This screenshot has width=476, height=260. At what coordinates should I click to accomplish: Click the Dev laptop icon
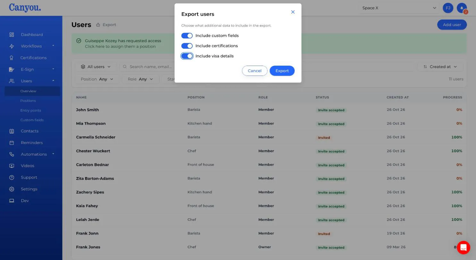[x=12, y=201]
